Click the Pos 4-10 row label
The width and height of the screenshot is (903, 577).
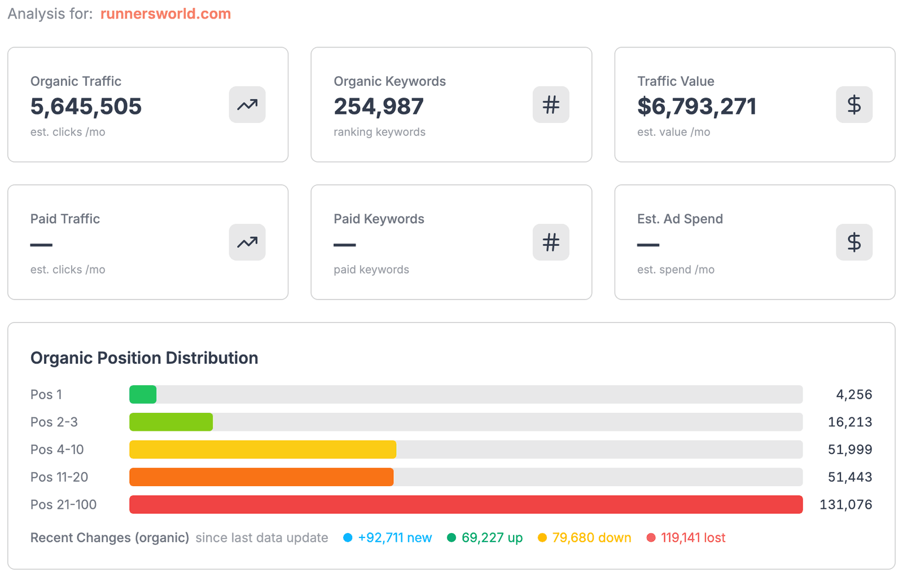tap(57, 450)
